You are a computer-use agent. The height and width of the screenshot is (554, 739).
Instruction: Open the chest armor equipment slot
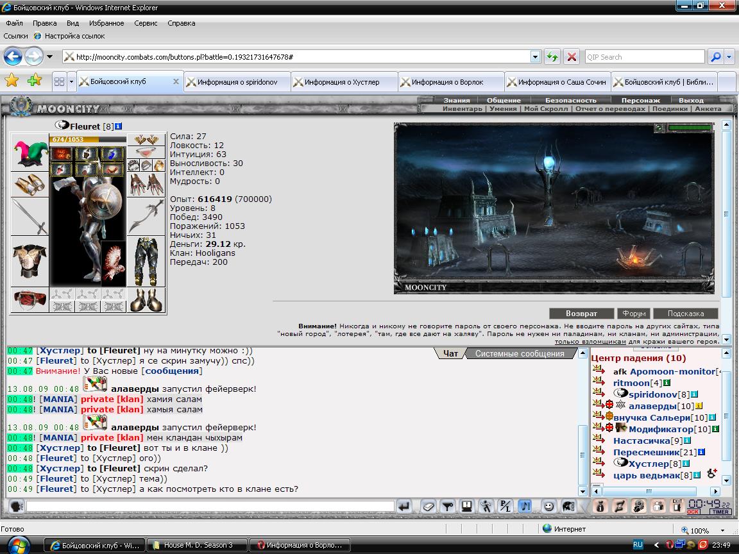(x=30, y=262)
